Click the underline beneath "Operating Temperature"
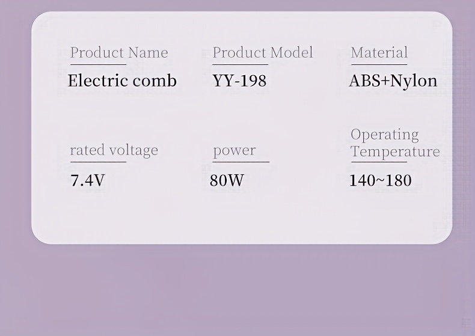 [379, 162]
